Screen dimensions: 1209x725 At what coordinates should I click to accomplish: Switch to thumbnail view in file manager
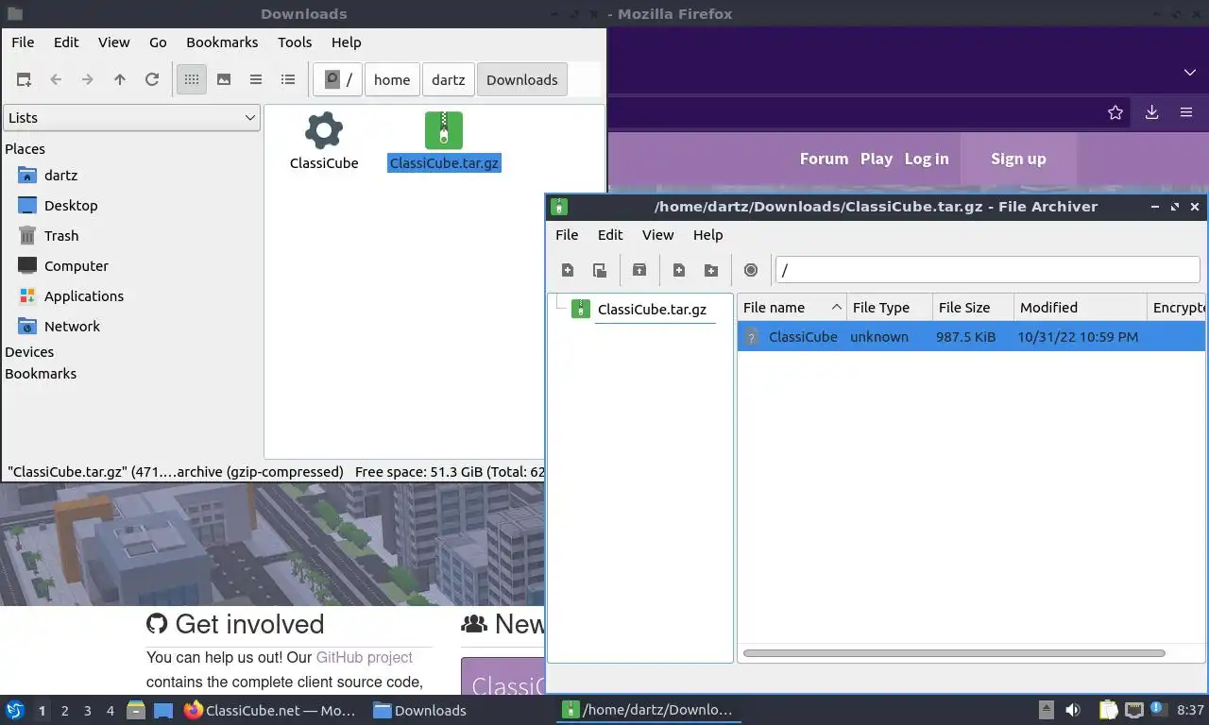pos(224,79)
